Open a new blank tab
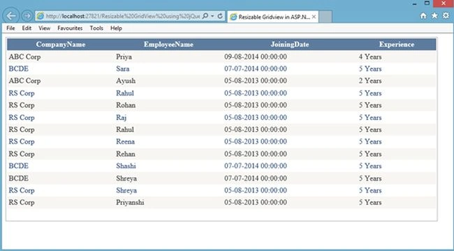454x251 pixels. pos(325,17)
